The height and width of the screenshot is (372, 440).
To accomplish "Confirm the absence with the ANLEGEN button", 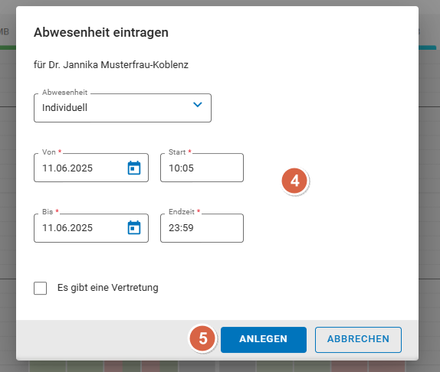I will click(264, 340).
